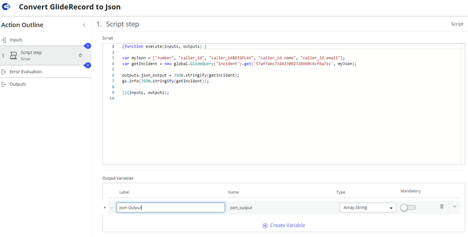
Task: Click the Json Output label field
Action: click(170, 207)
